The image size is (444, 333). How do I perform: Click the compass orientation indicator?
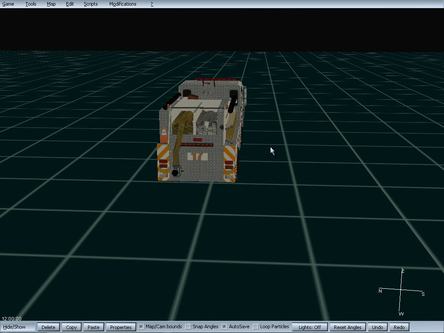point(402,292)
